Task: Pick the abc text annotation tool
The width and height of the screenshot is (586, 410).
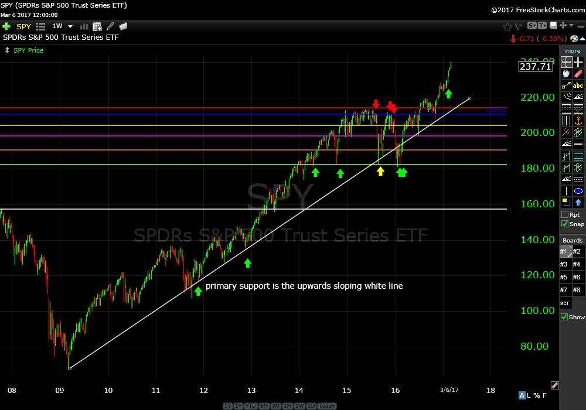Action: click(578, 86)
